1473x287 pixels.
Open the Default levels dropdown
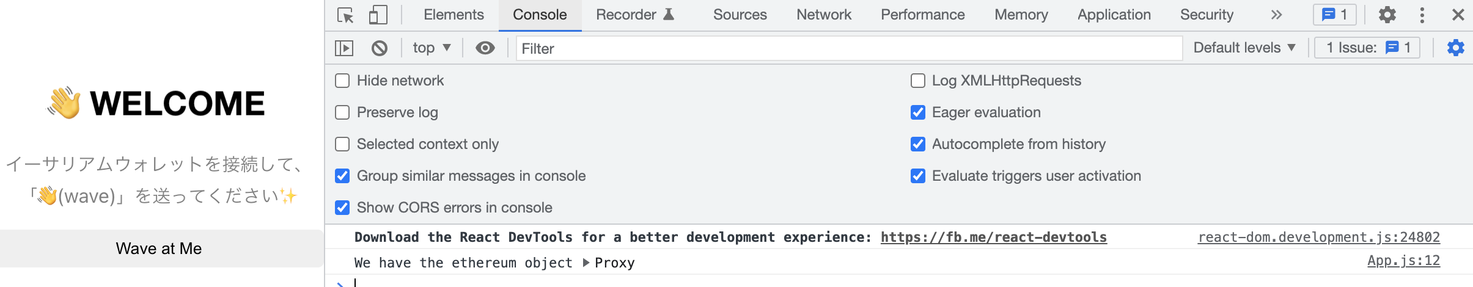[x=1244, y=48]
